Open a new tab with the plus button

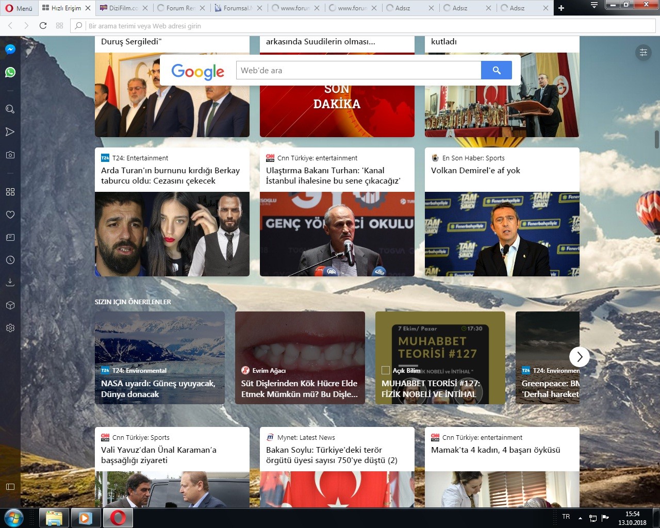pyautogui.click(x=562, y=8)
